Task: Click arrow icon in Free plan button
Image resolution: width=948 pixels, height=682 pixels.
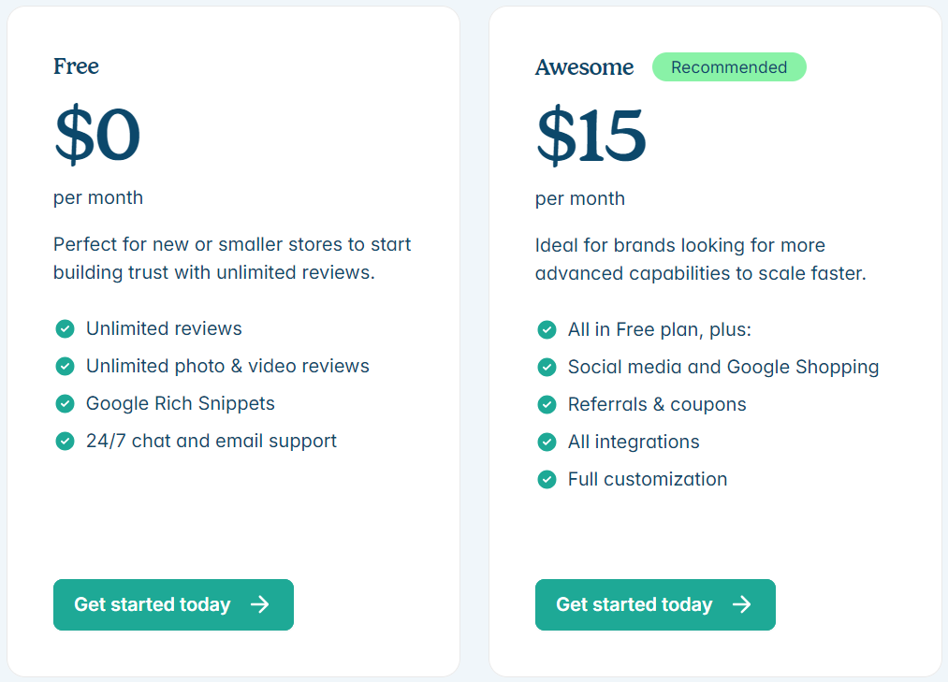Action: (260, 604)
